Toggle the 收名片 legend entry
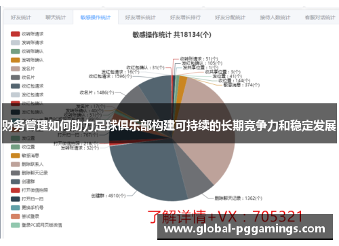This screenshot has width=339, height=246. (23, 77)
